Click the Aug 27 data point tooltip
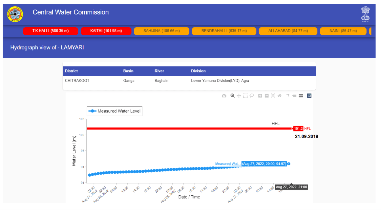 point(264,163)
